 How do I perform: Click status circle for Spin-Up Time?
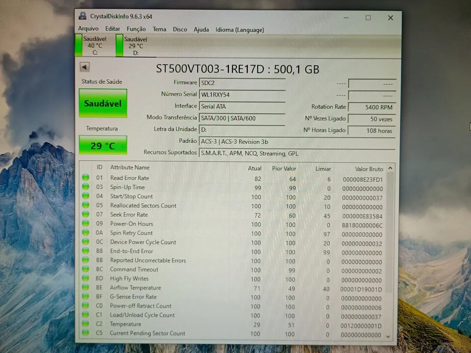(86, 187)
